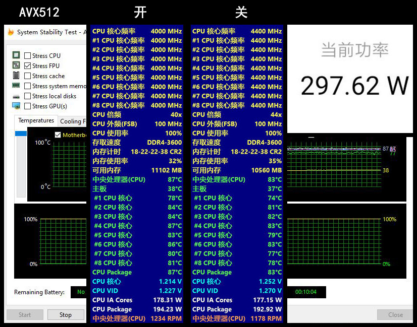The height and width of the screenshot is (327, 417).
Task: Click the Close button
Action: 395,315
